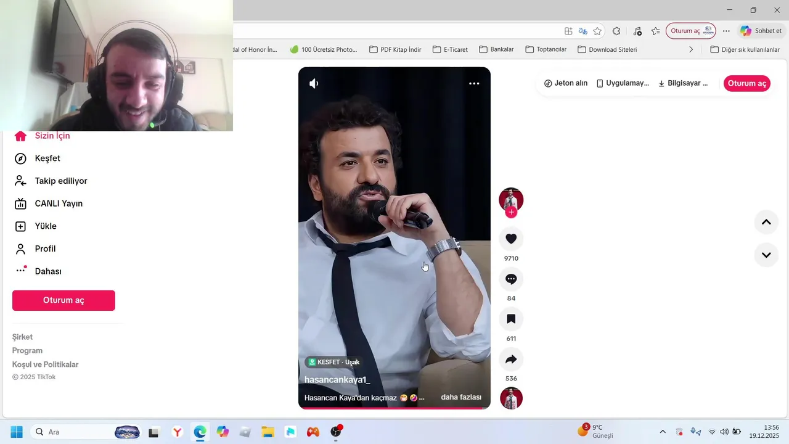Open Edge extensions puzzle icon
The width and height of the screenshot is (789, 444).
click(616, 31)
